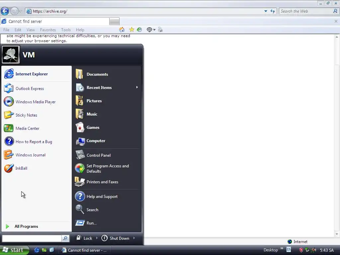Image resolution: width=340 pixels, height=255 pixels.
Task: Click the Desktop toolbar label
Action: point(271,250)
